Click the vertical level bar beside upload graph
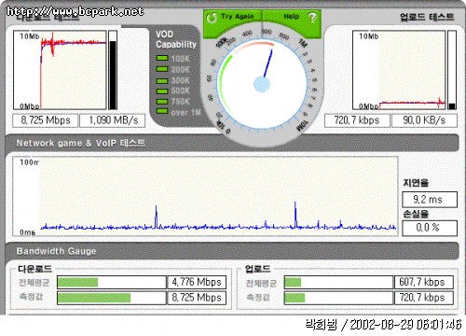Image resolution: width=466 pixels, height=336 pixels. pos(452,70)
